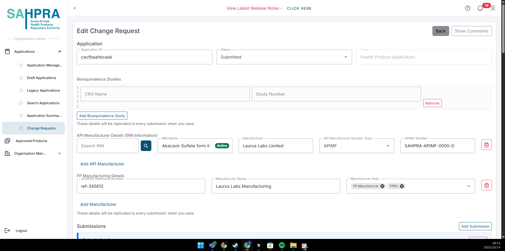The height and width of the screenshot is (251, 505).
Task: Open the API Manufacturer Number Type dropdown
Action: pyautogui.click(x=388, y=146)
